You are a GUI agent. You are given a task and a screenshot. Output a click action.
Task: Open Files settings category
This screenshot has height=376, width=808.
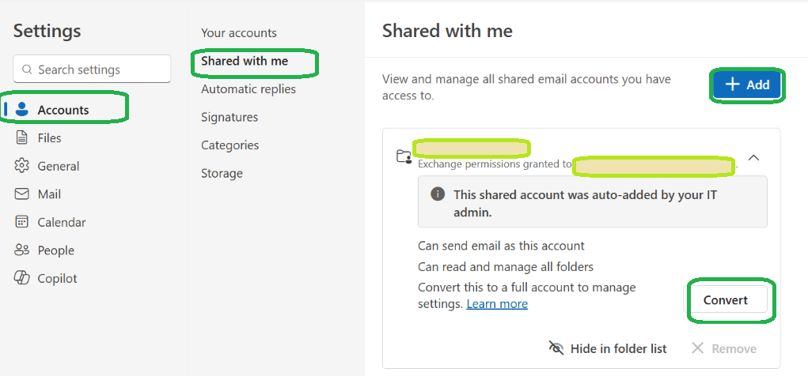click(50, 138)
